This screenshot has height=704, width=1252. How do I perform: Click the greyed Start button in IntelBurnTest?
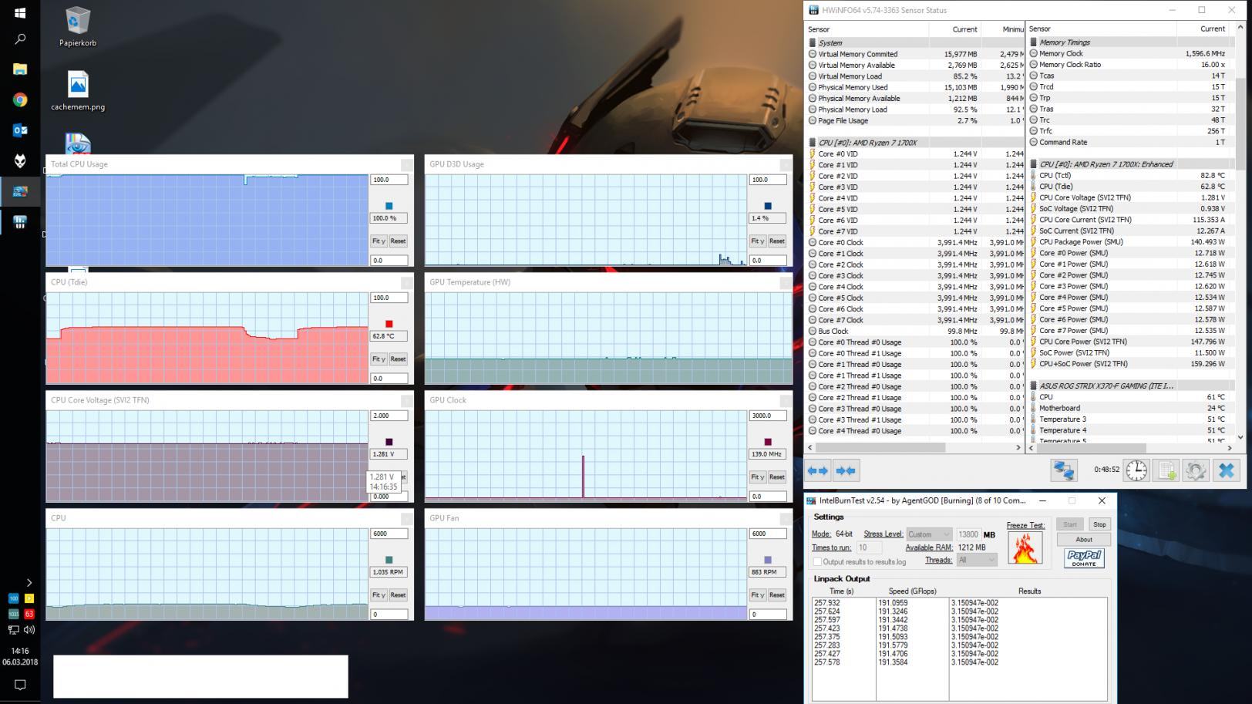1070,524
